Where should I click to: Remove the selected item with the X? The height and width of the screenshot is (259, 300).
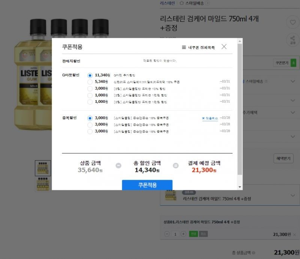tap(295, 235)
